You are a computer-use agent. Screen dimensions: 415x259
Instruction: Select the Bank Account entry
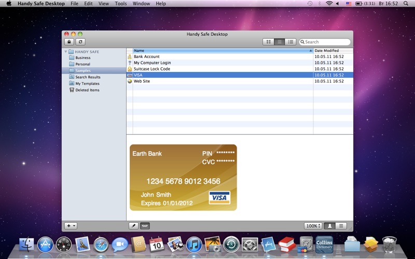click(x=240, y=56)
